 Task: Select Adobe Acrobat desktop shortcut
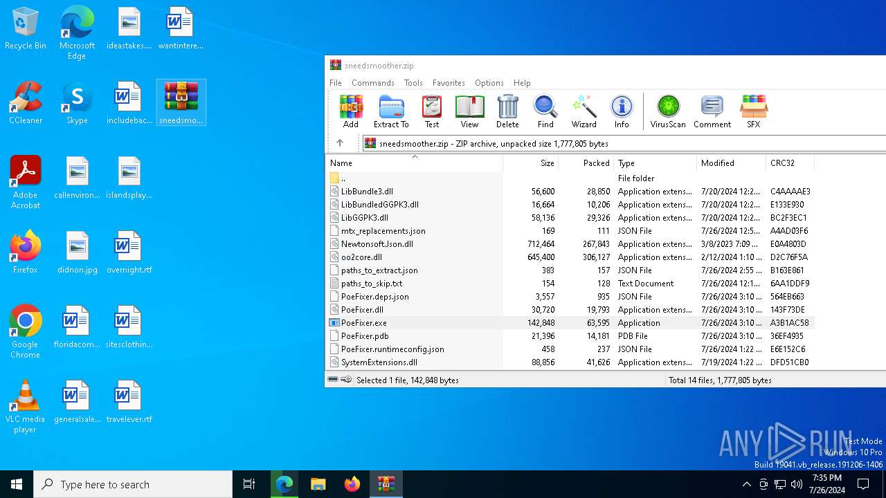tap(26, 183)
